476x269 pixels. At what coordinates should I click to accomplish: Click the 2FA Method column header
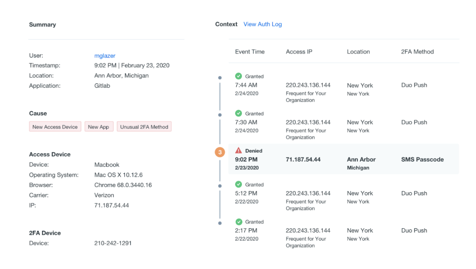[x=417, y=51]
